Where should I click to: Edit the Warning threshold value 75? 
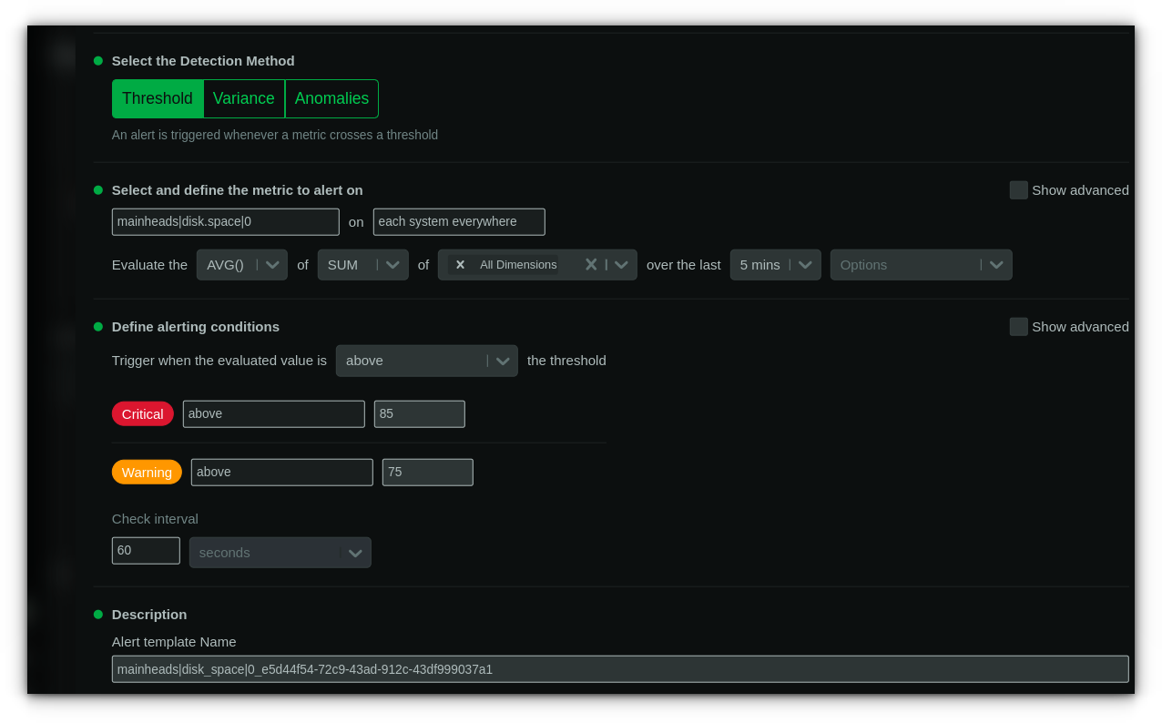[x=428, y=473]
